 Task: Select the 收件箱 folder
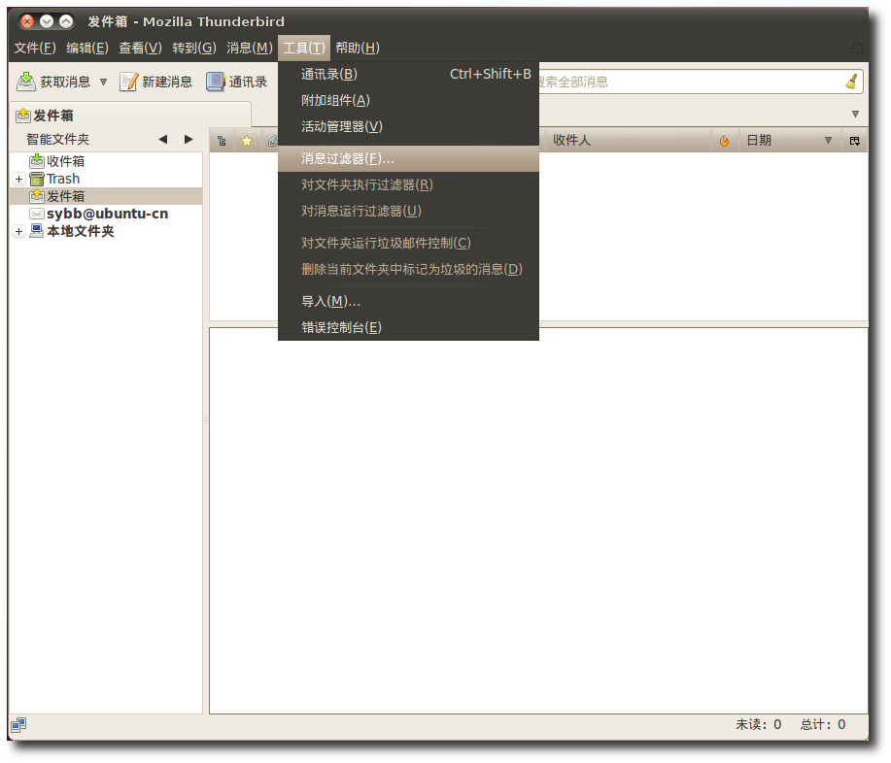[65, 162]
